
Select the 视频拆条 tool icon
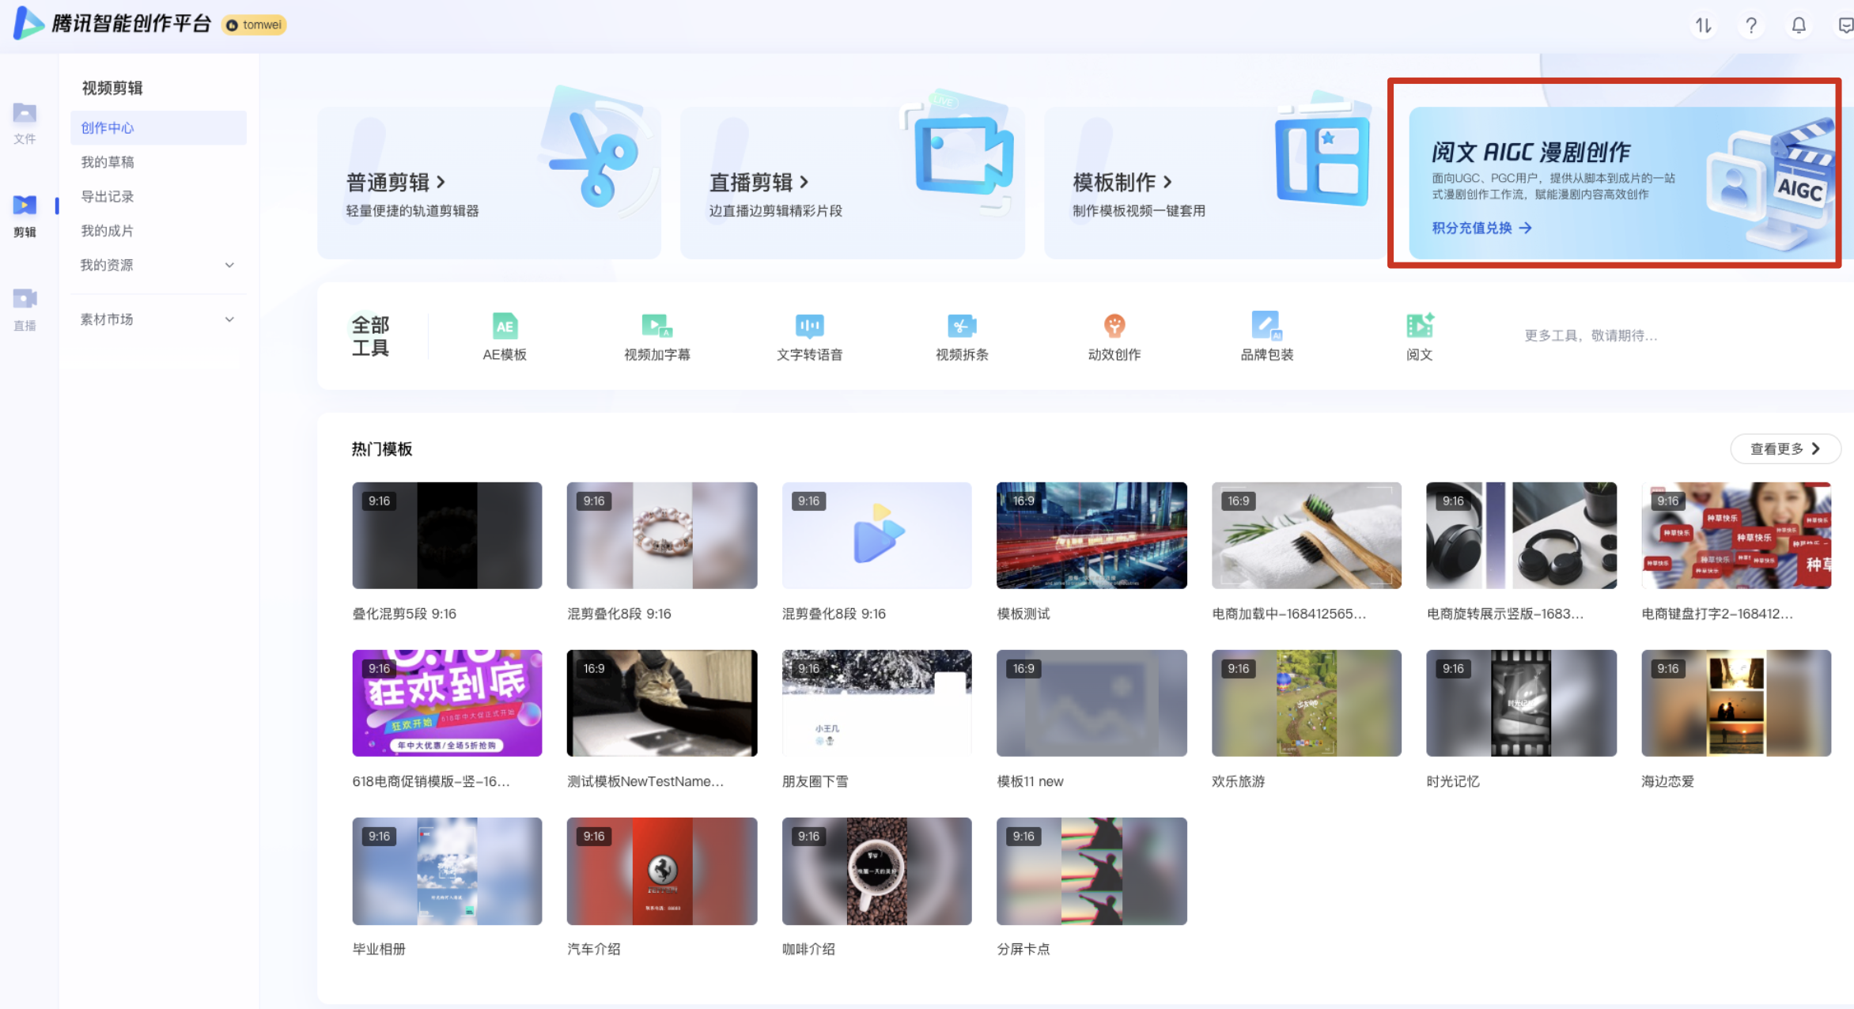click(962, 327)
